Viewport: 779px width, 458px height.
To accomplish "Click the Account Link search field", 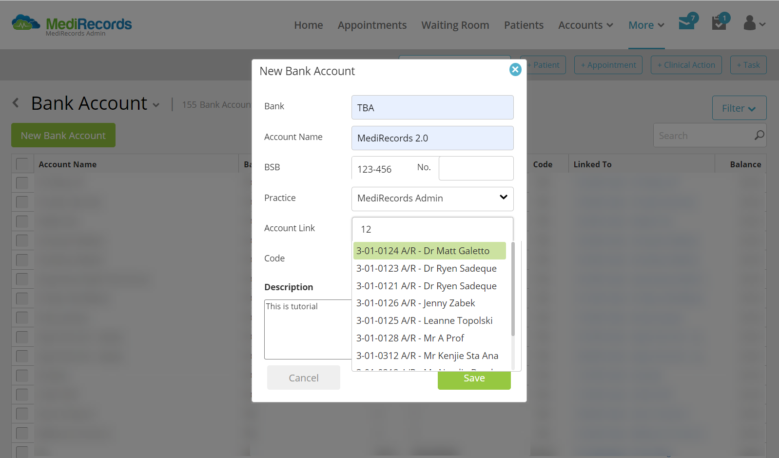I will point(432,229).
